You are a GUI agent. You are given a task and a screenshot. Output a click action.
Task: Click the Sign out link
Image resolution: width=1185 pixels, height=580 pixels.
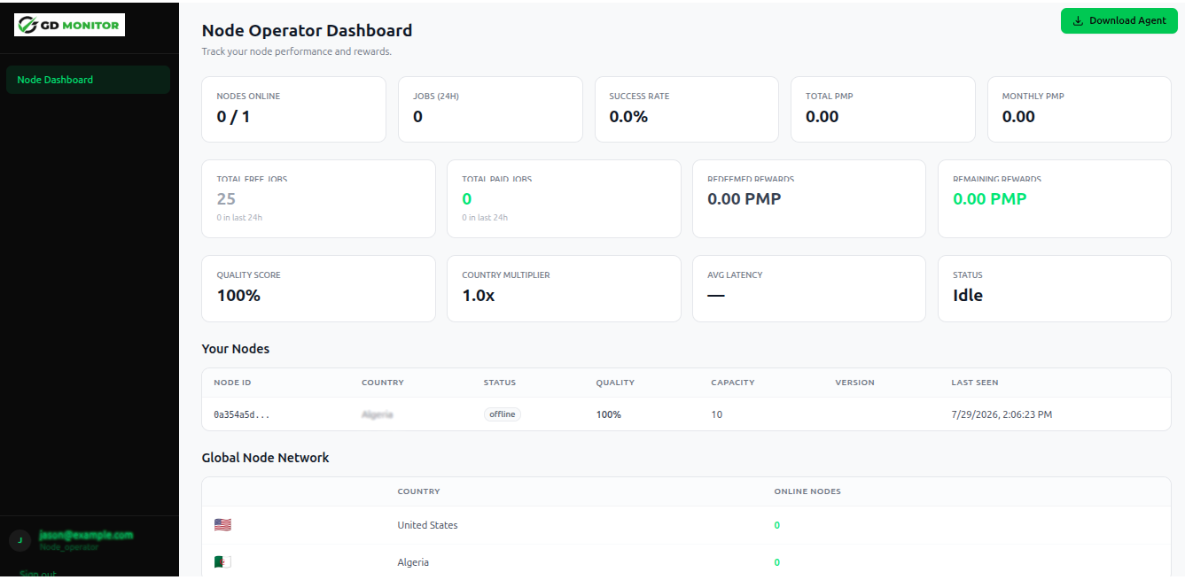37,574
